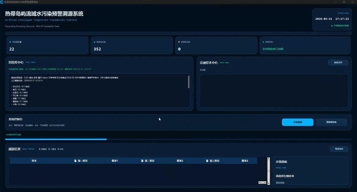Click the 概率3 column header

coord(245,161)
